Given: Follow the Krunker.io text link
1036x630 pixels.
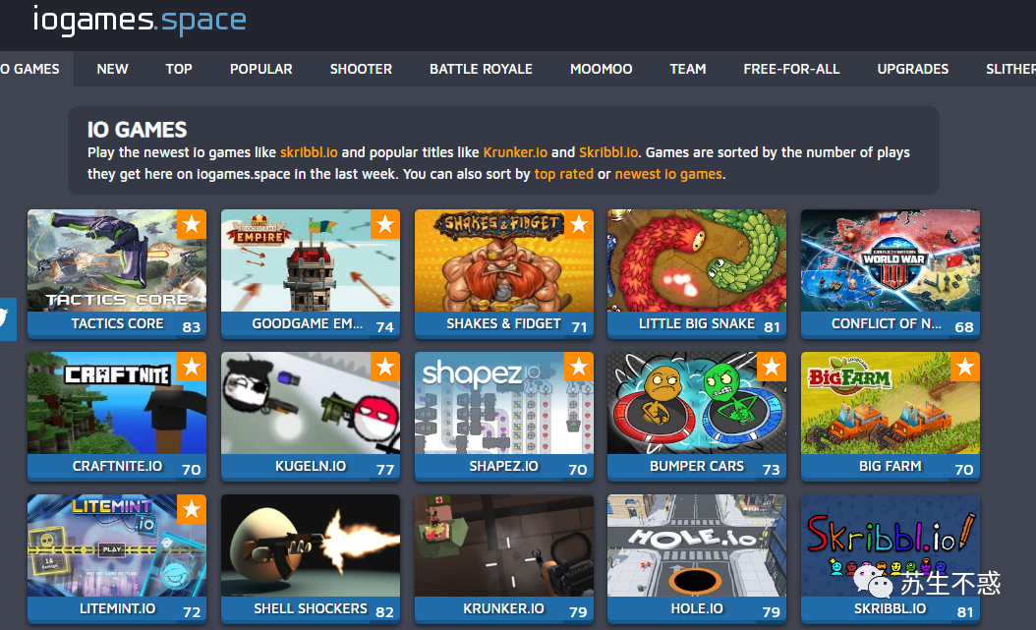Looking at the screenshot, I should coord(515,152).
